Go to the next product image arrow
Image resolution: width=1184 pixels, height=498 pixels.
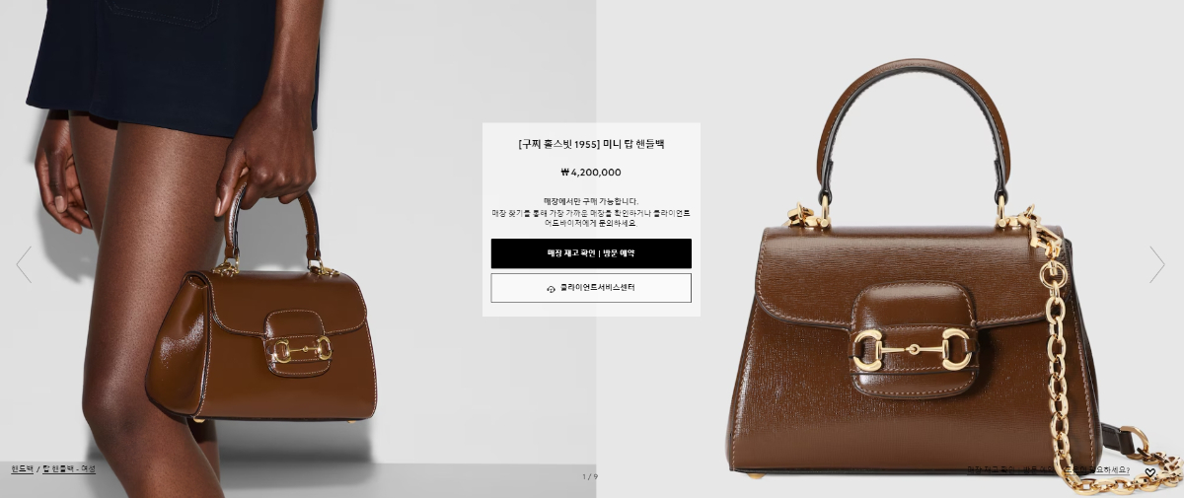click(1157, 264)
